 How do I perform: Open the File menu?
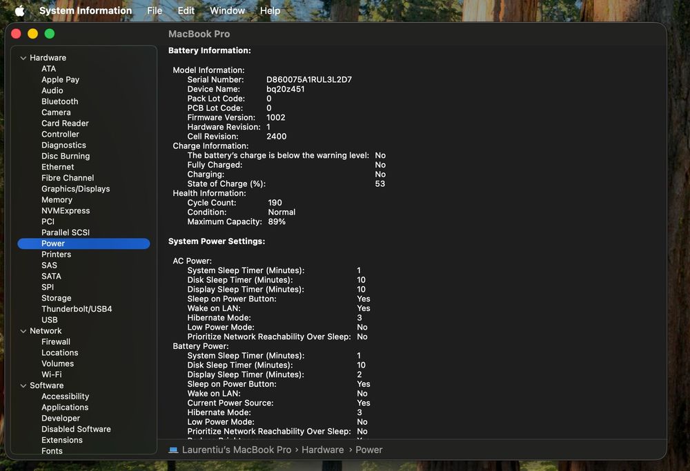tap(155, 10)
